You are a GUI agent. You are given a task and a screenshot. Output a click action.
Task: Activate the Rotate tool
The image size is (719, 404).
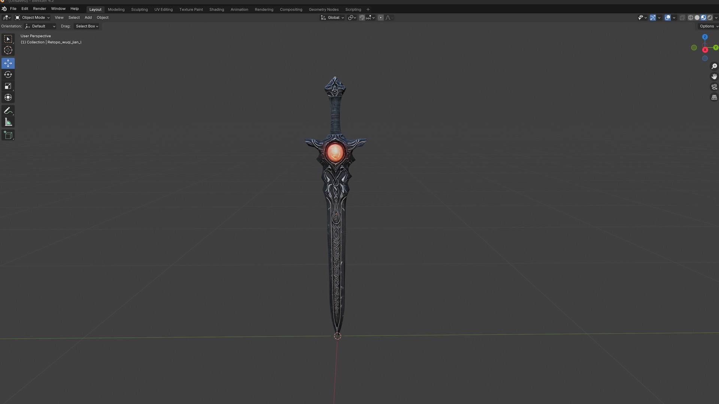click(8, 74)
